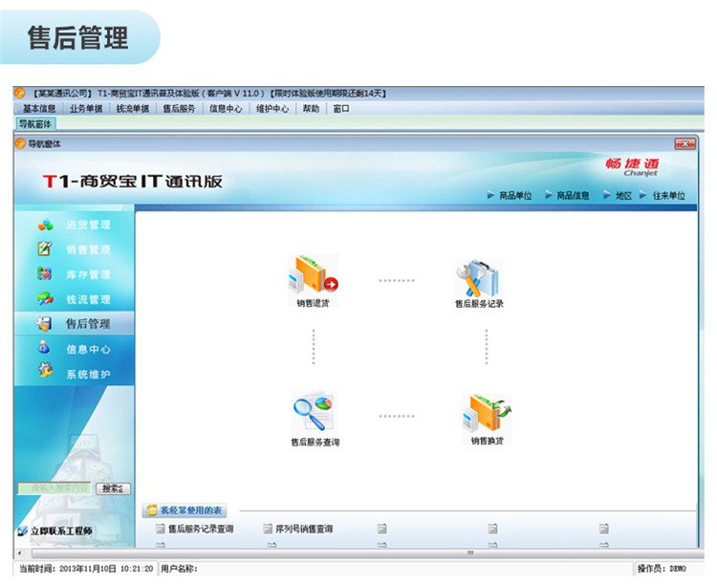Open the 信息中心 menu in menu bar
717x585 pixels.
226,109
